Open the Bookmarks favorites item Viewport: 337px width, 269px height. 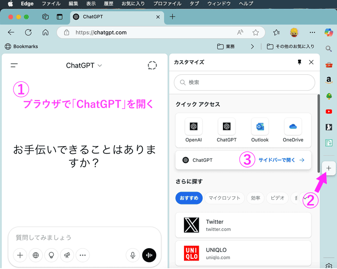[21, 46]
